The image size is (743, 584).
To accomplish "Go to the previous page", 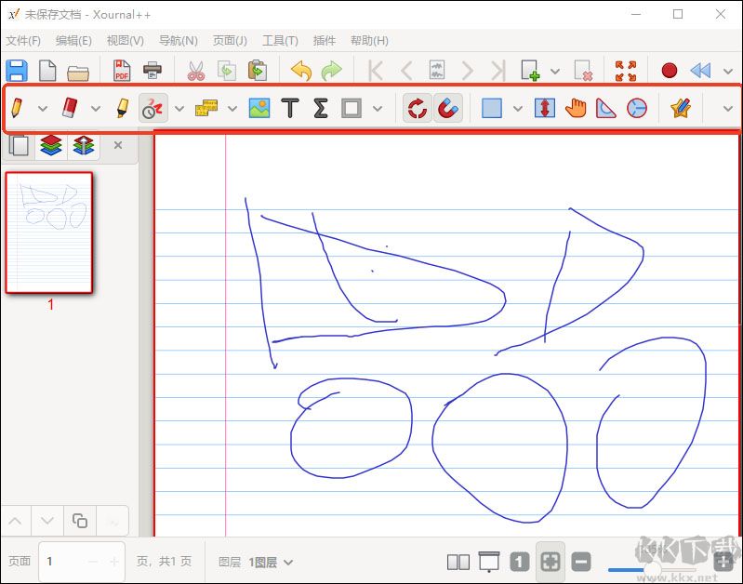I will pyautogui.click(x=406, y=71).
